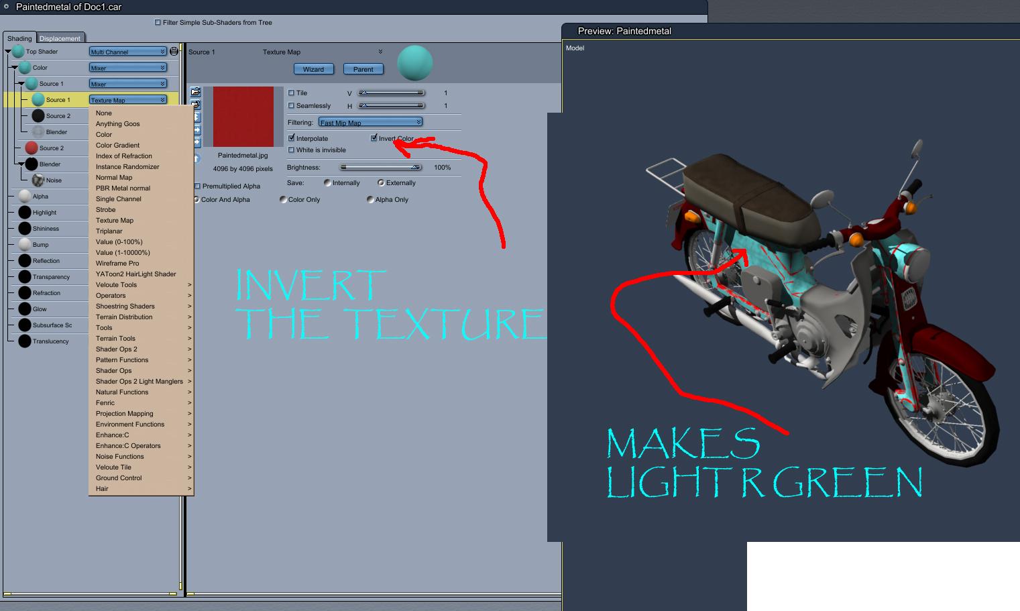Screen dimensions: 1020x611
Task: Click the V tiling slider
Action: (x=392, y=93)
